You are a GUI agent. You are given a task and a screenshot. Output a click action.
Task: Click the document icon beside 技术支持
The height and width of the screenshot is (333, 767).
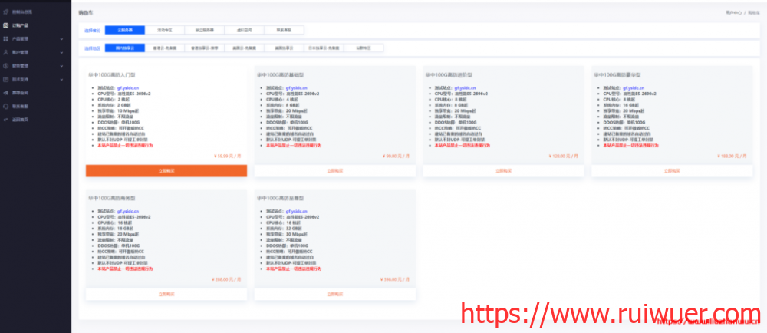(x=7, y=79)
